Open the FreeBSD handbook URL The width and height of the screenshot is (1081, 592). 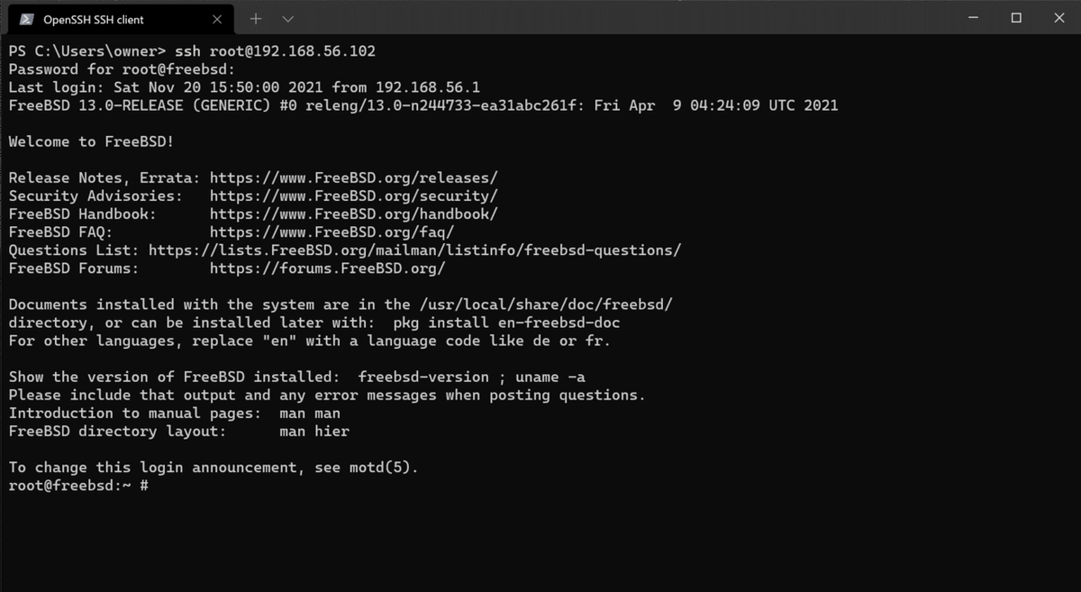(x=353, y=214)
